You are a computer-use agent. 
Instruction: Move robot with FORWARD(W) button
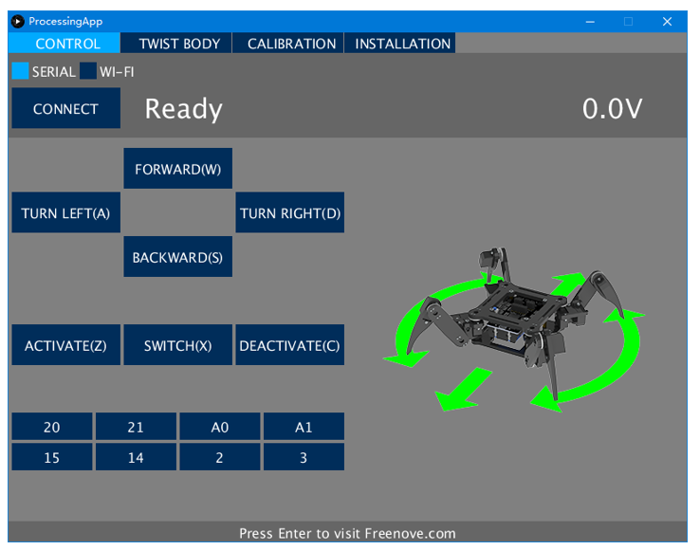click(178, 168)
